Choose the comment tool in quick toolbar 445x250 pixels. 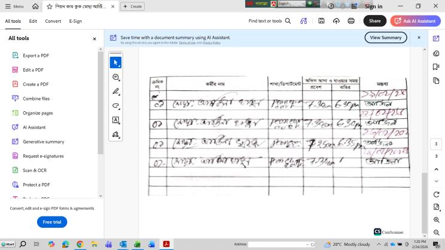point(116,77)
